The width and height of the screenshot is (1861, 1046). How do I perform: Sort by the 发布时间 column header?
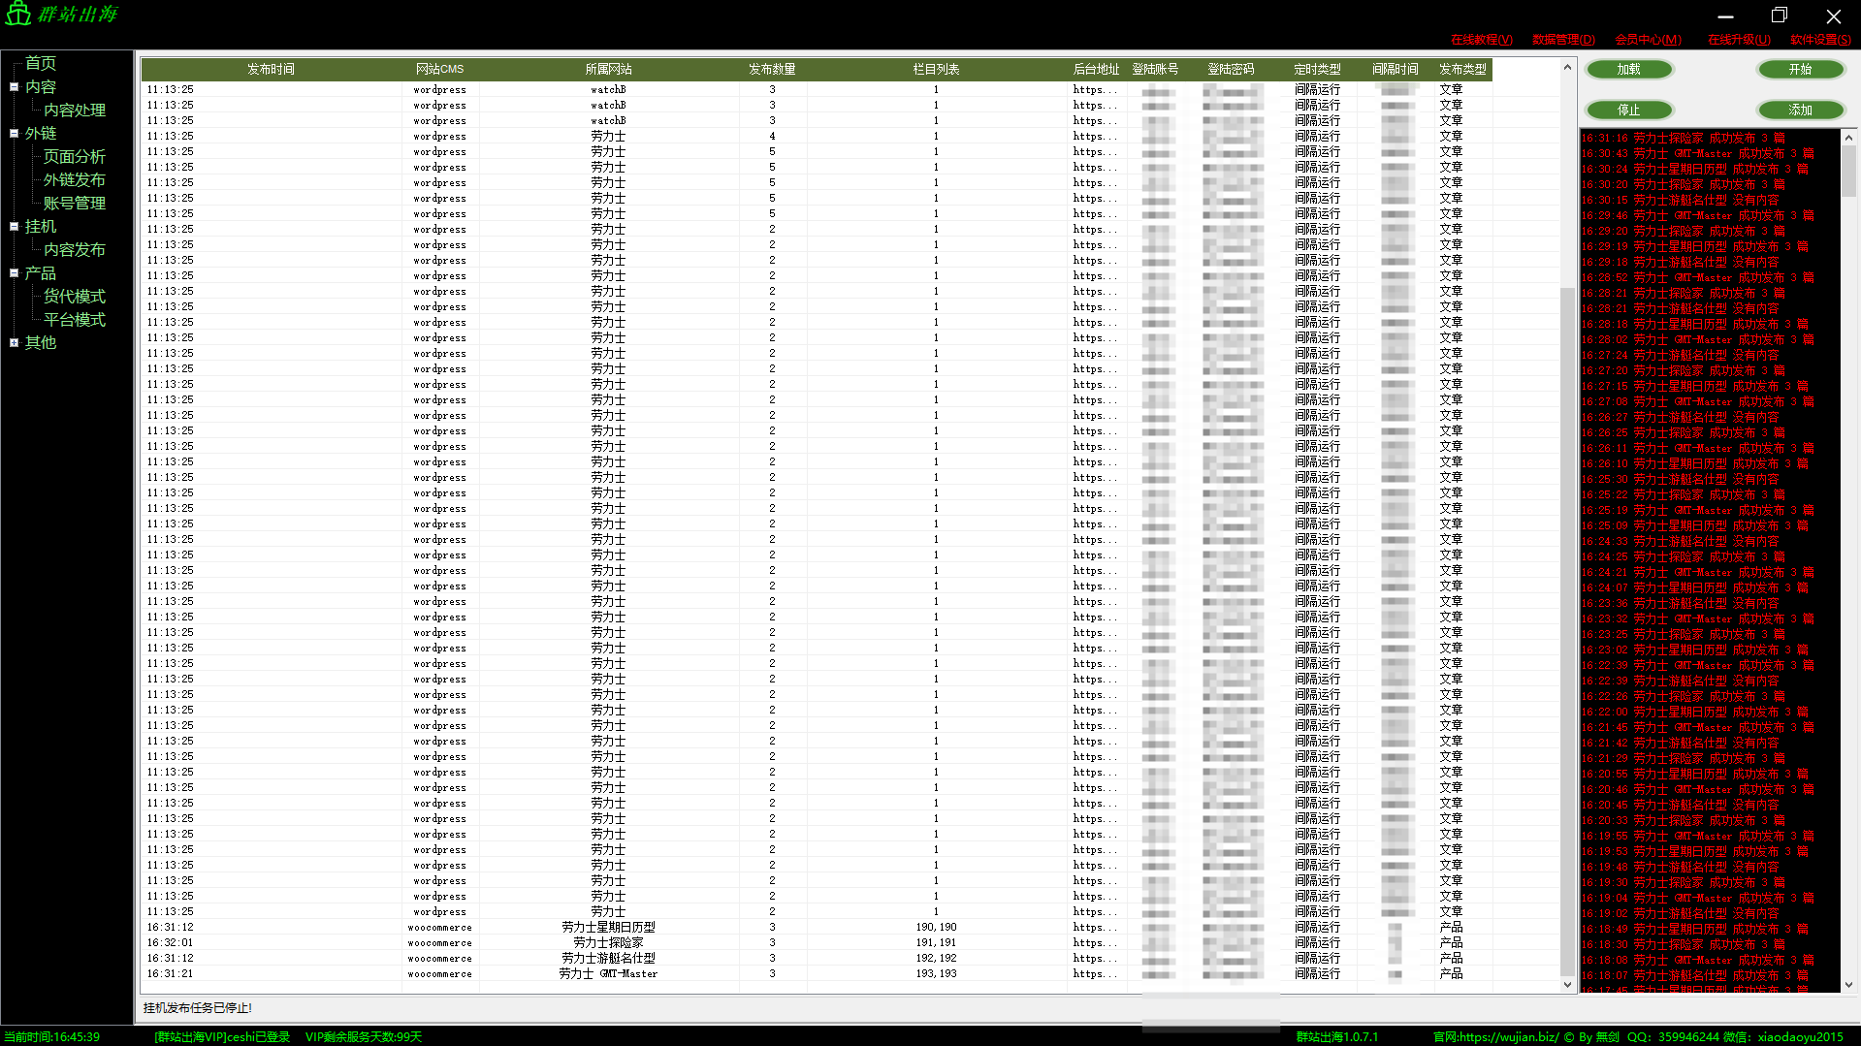pos(271,70)
